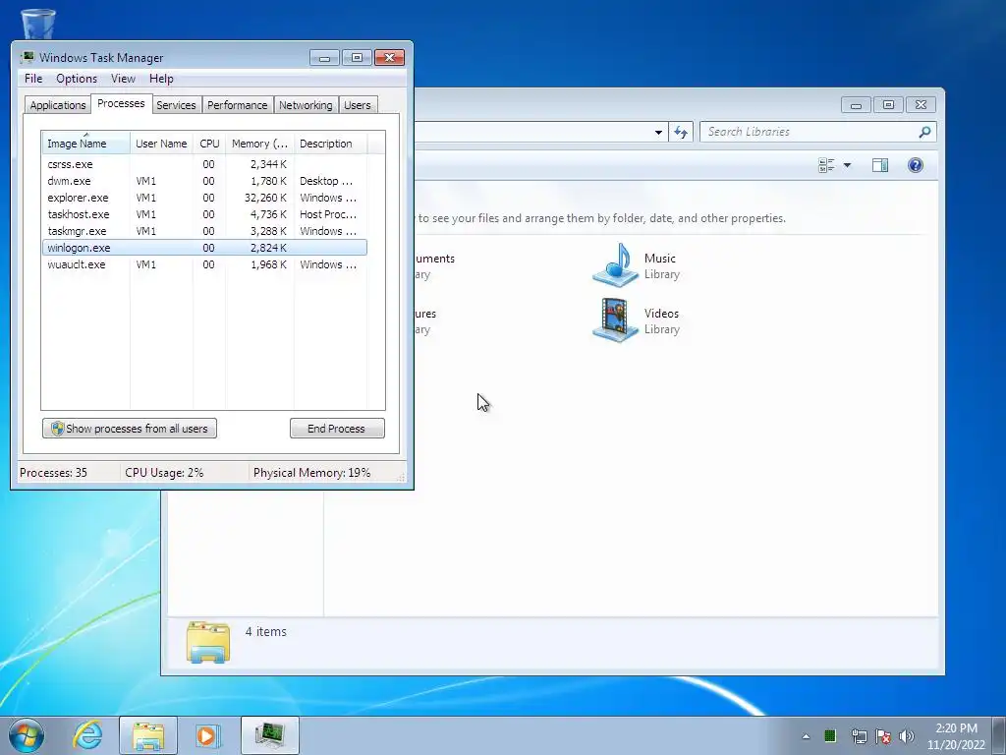Open the network status tray icon
Screen dimensions: 1006x755
pyautogui.click(x=859, y=736)
